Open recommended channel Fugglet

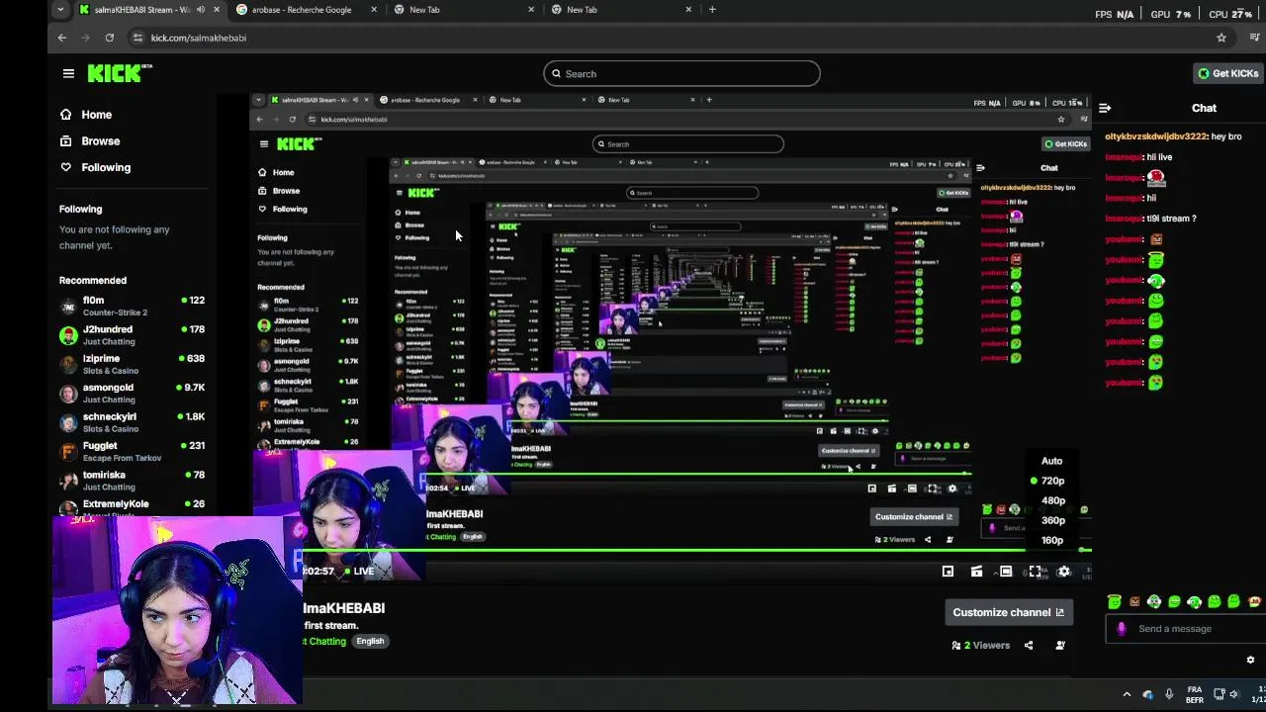pyautogui.click(x=132, y=452)
